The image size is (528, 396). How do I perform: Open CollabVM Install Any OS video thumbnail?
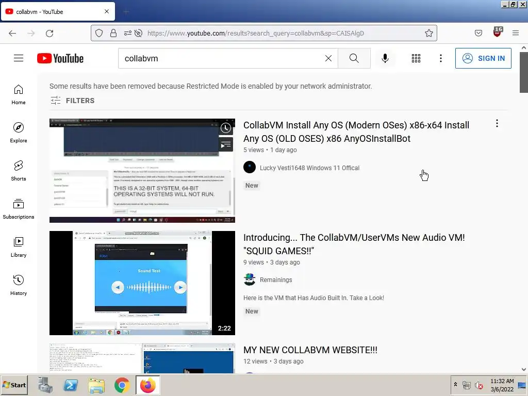(142, 170)
